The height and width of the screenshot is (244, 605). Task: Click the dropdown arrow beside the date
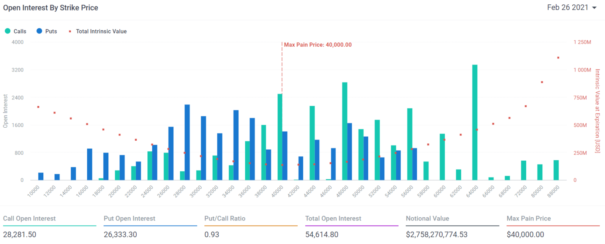[594, 8]
